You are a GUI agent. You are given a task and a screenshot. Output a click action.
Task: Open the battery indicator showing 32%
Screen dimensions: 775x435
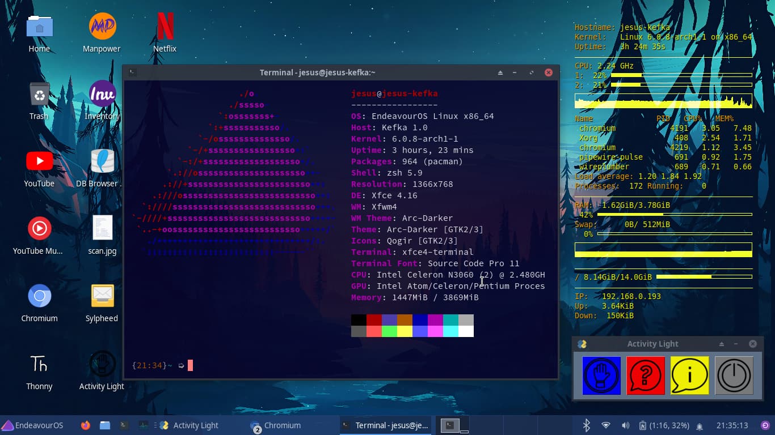664,425
